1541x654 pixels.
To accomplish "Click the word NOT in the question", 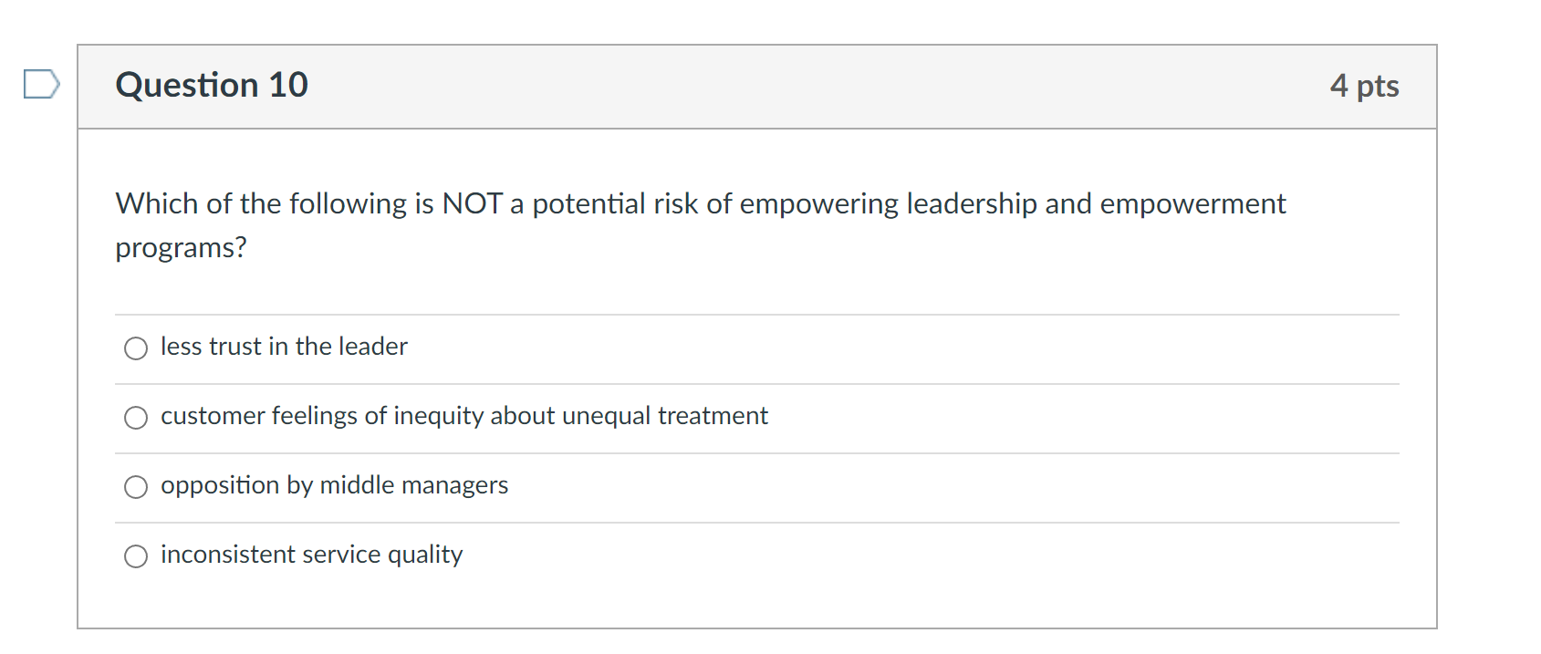I will tap(472, 203).
